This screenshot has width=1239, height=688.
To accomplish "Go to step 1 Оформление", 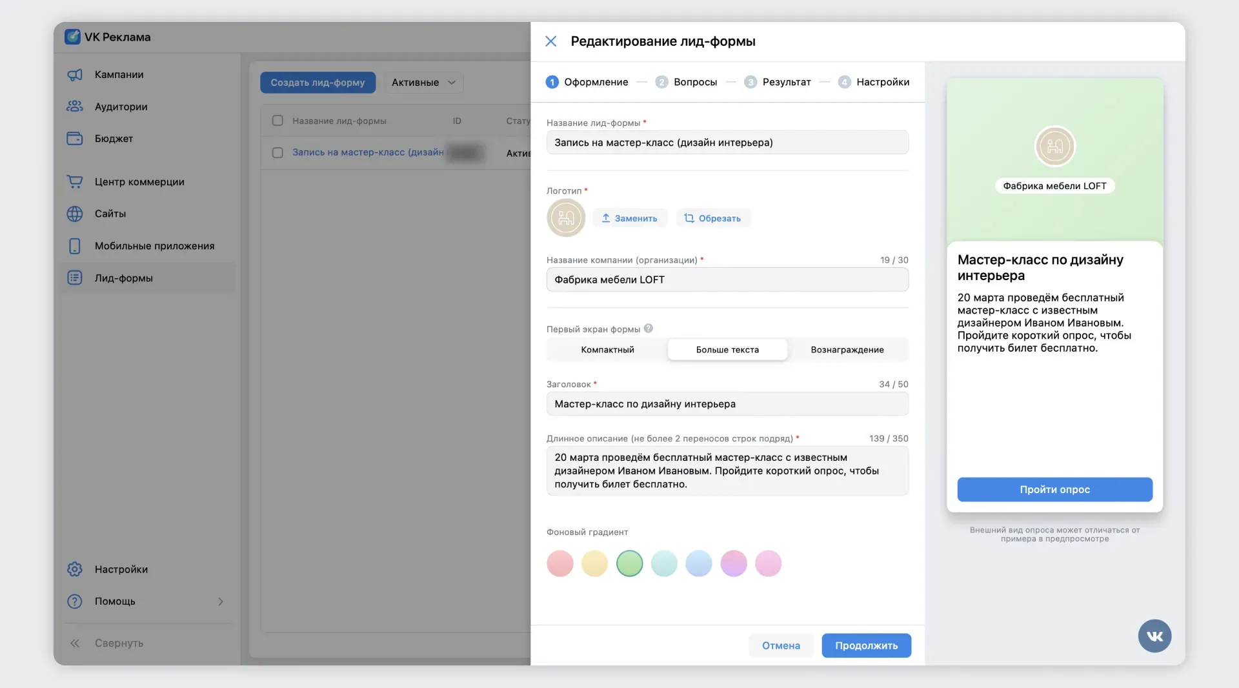I will click(x=587, y=82).
